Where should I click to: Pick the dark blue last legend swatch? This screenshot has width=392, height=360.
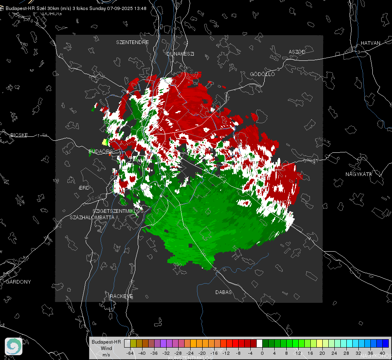[386, 343]
